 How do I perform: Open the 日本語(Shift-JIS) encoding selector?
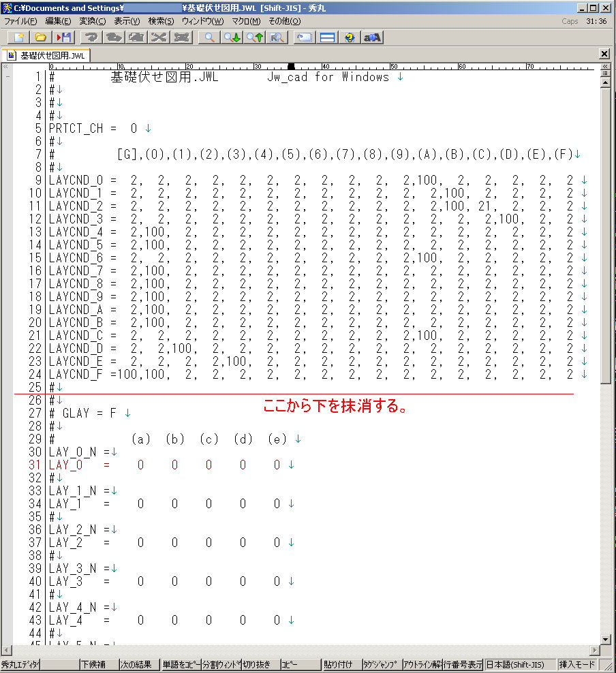(x=519, y=665)
